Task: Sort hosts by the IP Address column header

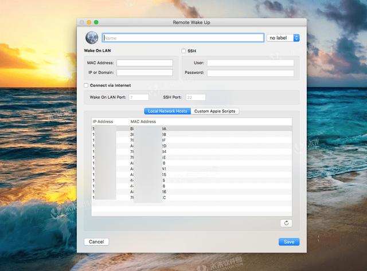Action: pos(110,121)
